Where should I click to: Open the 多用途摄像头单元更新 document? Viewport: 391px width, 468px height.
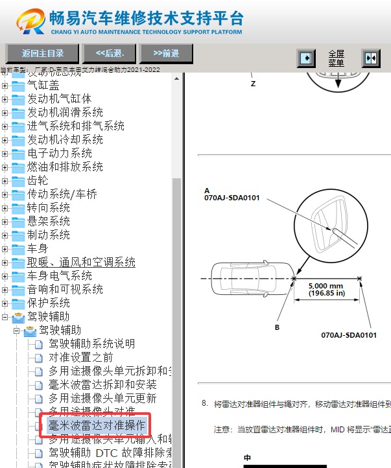102,399
